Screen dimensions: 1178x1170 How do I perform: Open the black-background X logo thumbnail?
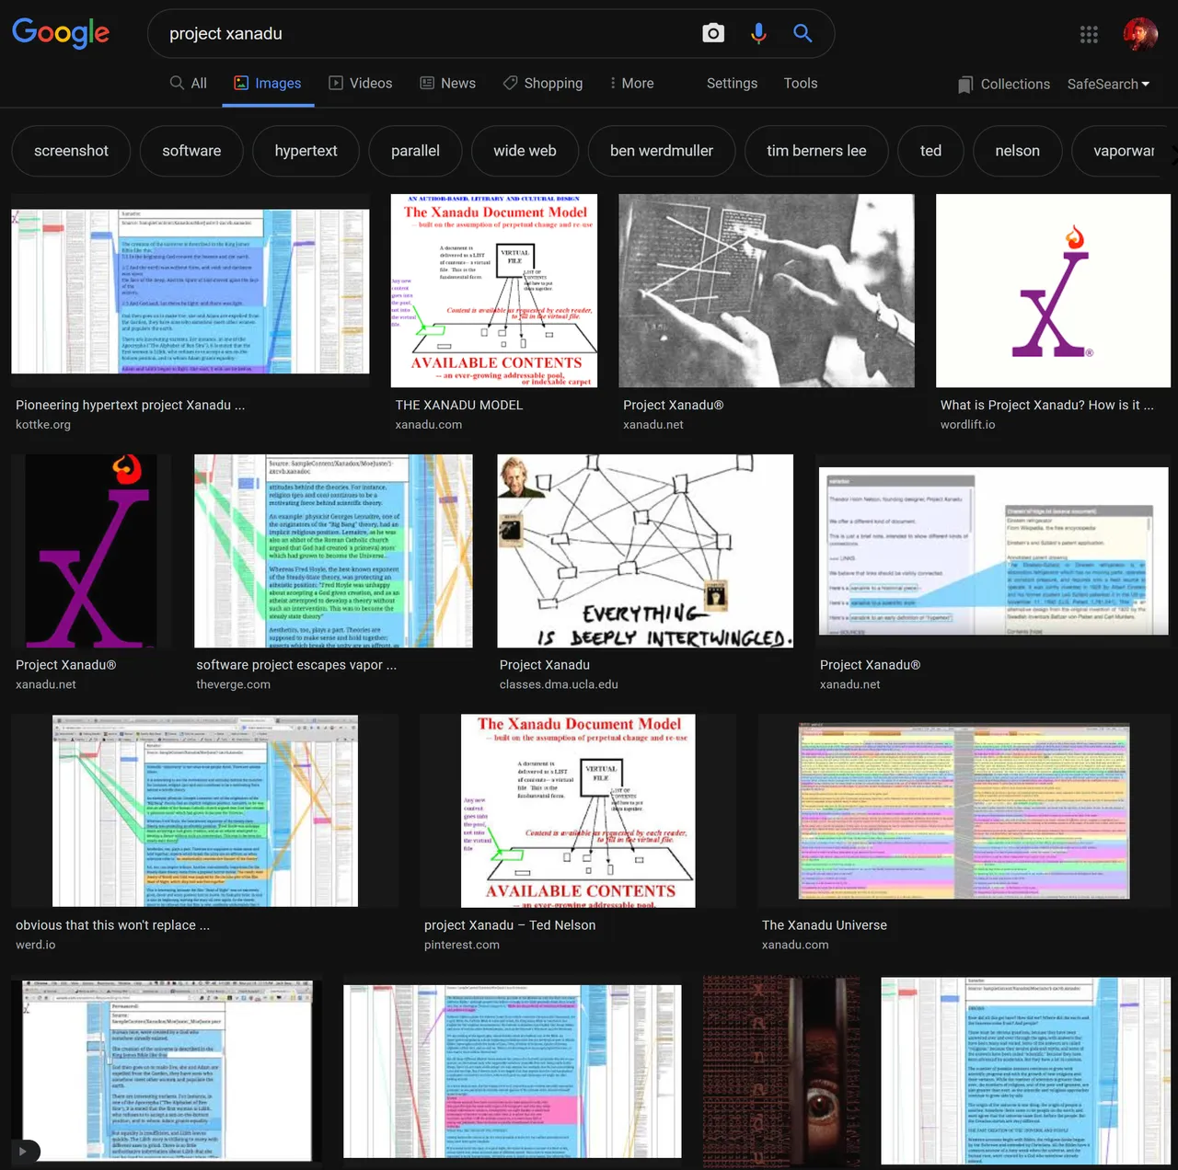pyautogui.click(x=90, y=551)
